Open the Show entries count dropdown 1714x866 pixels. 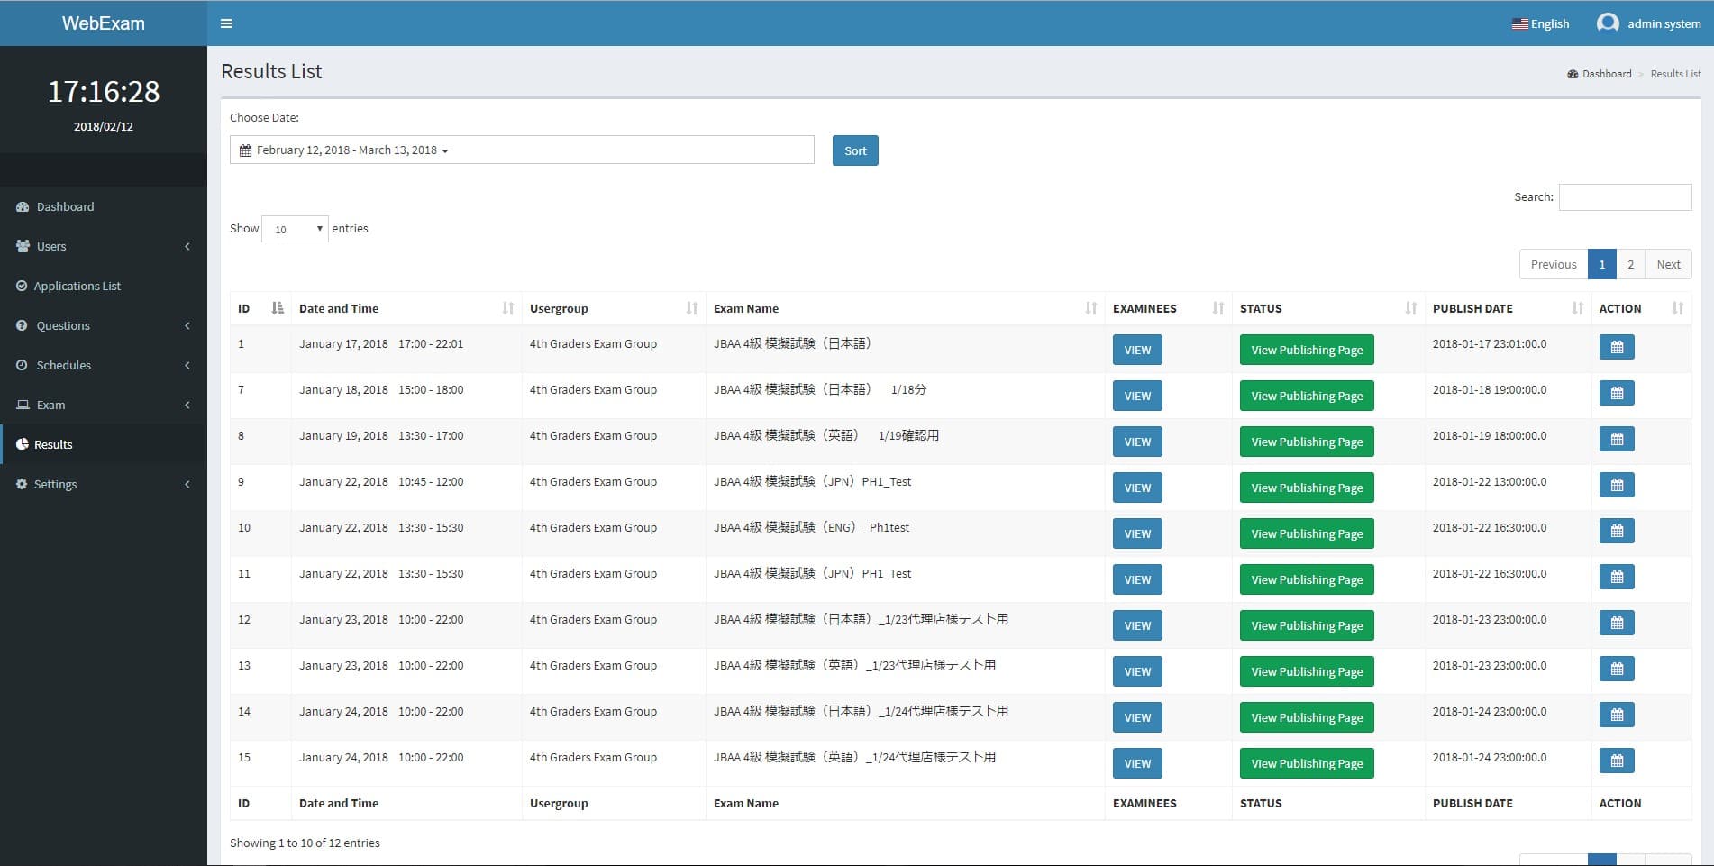pyautogui.click(x=295, y=229)
